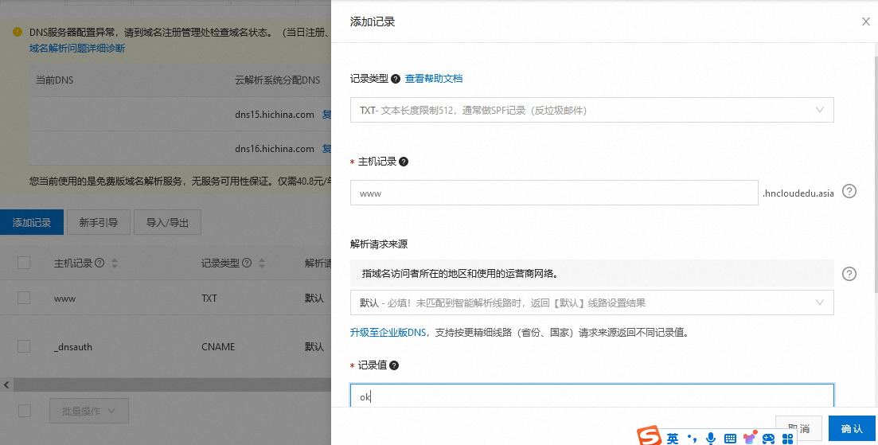Click the Sogou input method logo

tap(650, 436)
